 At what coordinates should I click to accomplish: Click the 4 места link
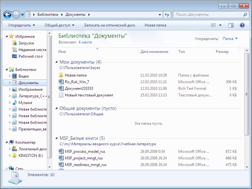pos(85,42)
